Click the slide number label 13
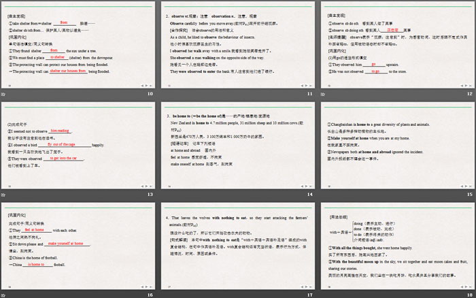The height and width of the screenshot is (298, 476). (150, 195)
